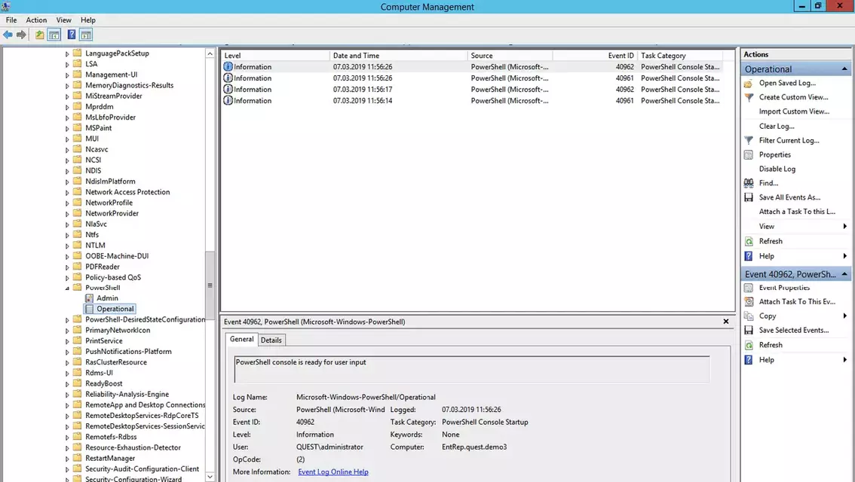Viewport: 855px width, 482px height.
Task: Select the General tab
Action: (241, 339)
